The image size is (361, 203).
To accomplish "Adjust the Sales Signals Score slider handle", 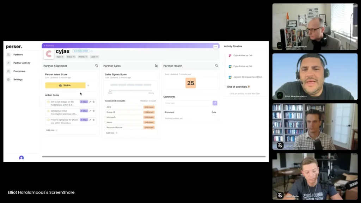I will [x=110, y=91].
